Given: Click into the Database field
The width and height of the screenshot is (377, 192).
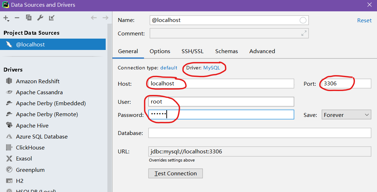Looking at the screenshot, I should pos(260,133).
